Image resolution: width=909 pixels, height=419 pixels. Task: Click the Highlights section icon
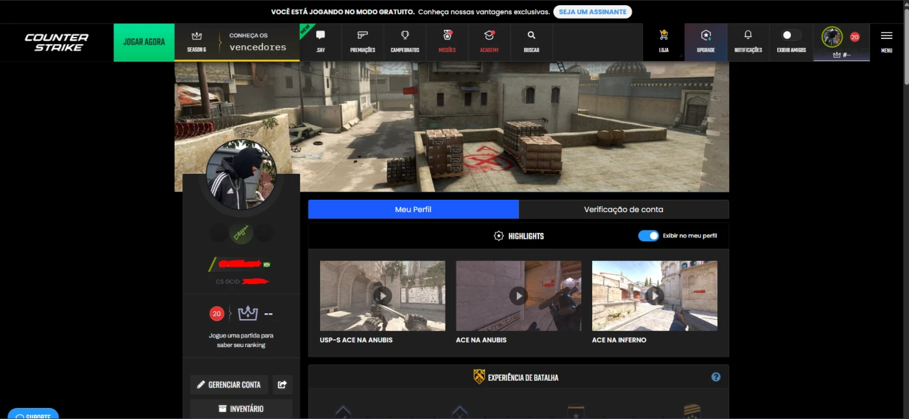(x=499, y=236)
